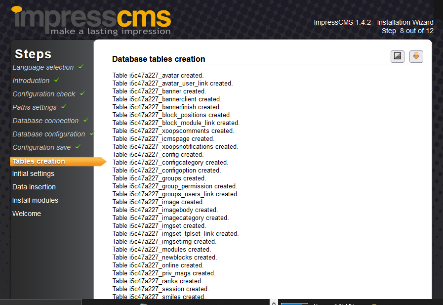Click the green tick next to Paths settings
Screen dimensions: 443x305
63,106
